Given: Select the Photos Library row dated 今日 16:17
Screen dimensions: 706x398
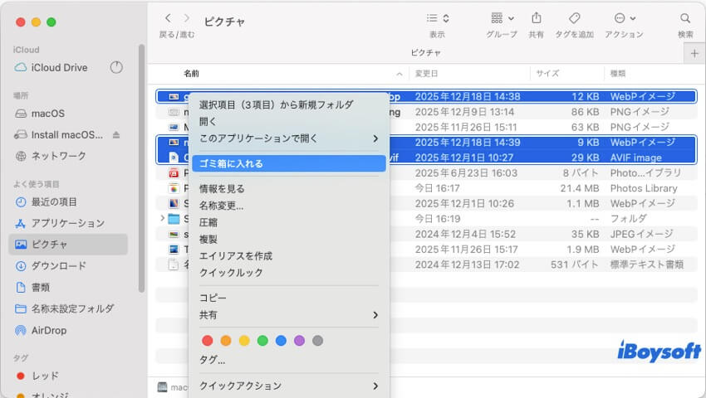Looking at the screenshot, I should [426, 188].
